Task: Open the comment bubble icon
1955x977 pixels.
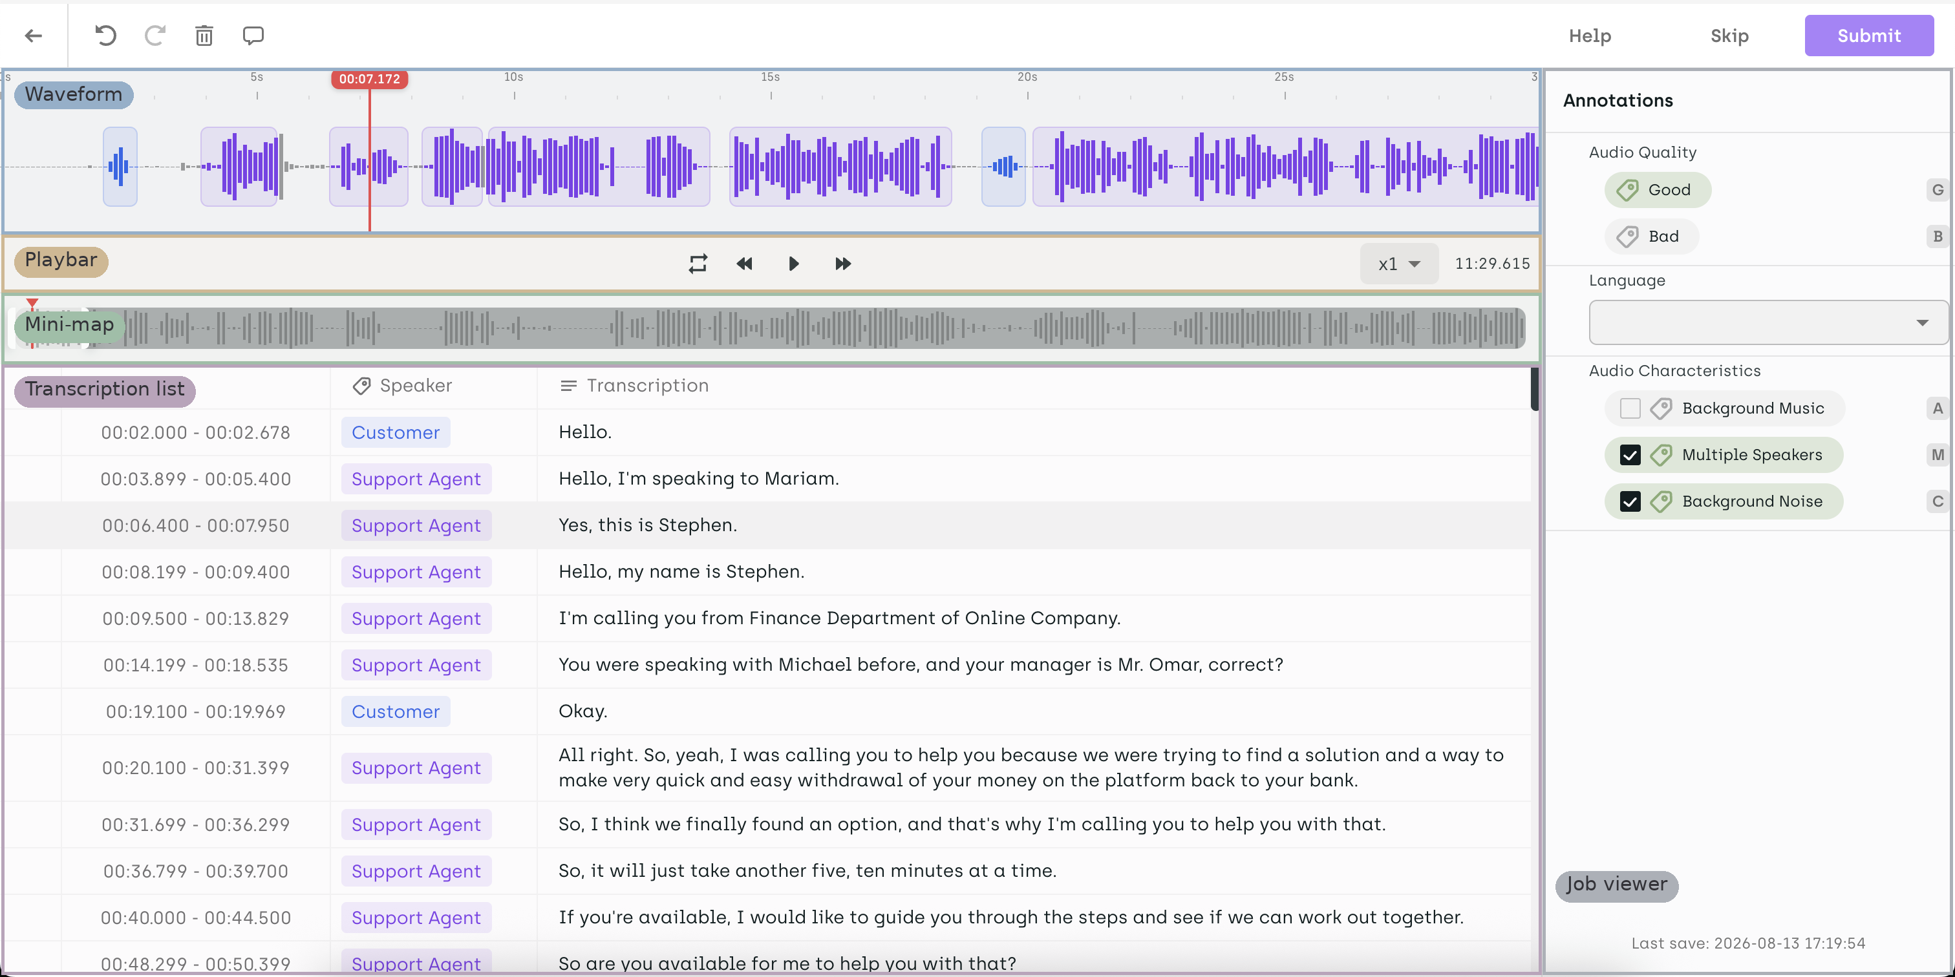Action: pos(253,36)
